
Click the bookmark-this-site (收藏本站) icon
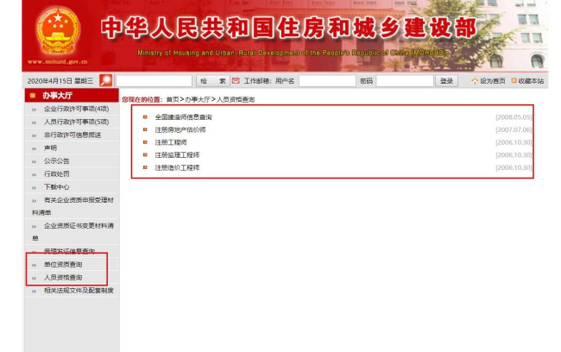pyautogui.click(x=514, y=81)
